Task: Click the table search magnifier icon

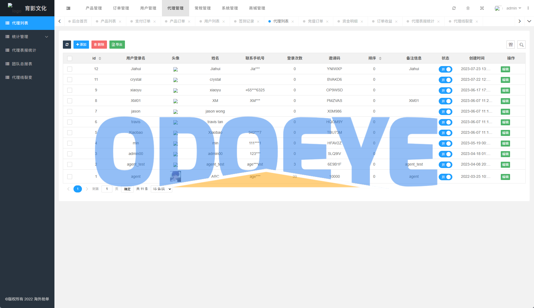Action: pos(521,45)
